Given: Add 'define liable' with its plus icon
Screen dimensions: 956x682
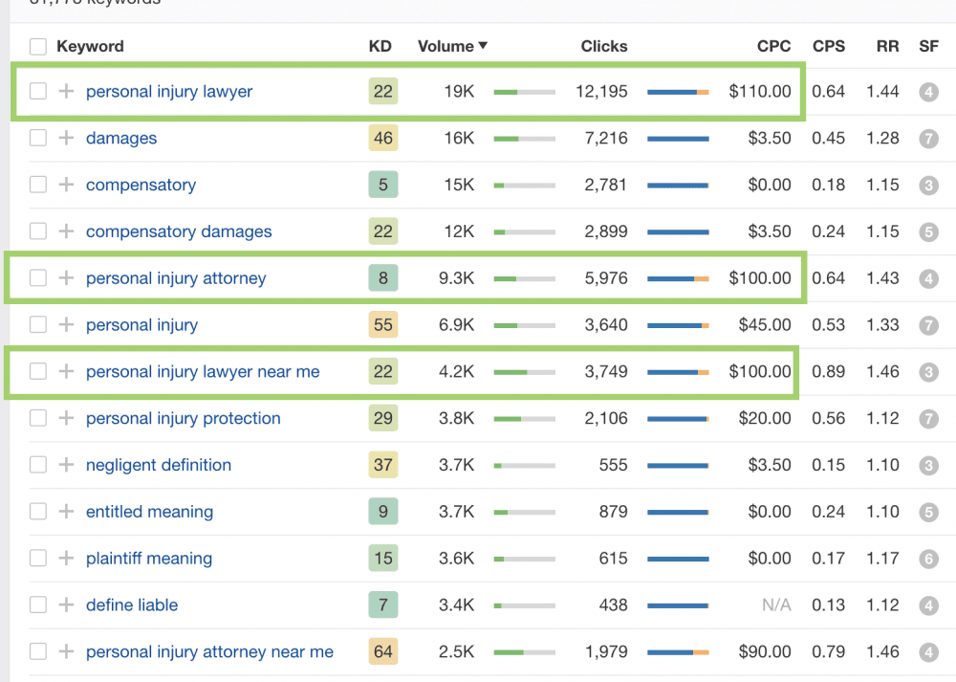Looking at the screenshot, I should click(x=66, y=605).
